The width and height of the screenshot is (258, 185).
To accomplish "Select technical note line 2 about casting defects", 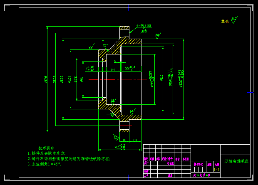I will point(69,159).
